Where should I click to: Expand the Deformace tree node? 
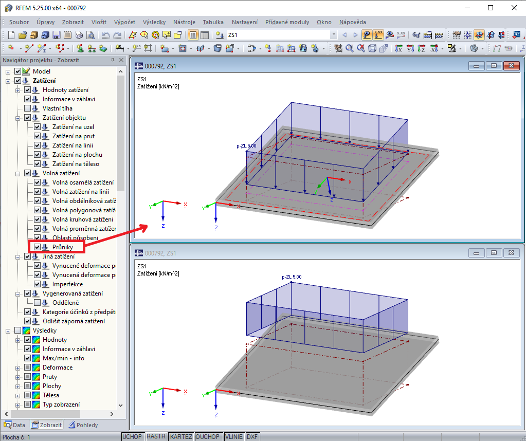(17, 368)
